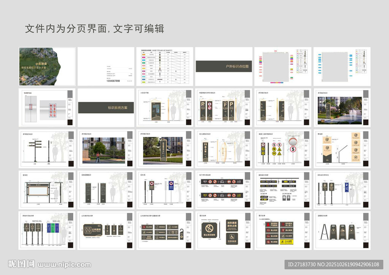389x275 pixels.
Task: Open the red warning plaques with 小心台阶 page
Action: click(x=283, y=231)
